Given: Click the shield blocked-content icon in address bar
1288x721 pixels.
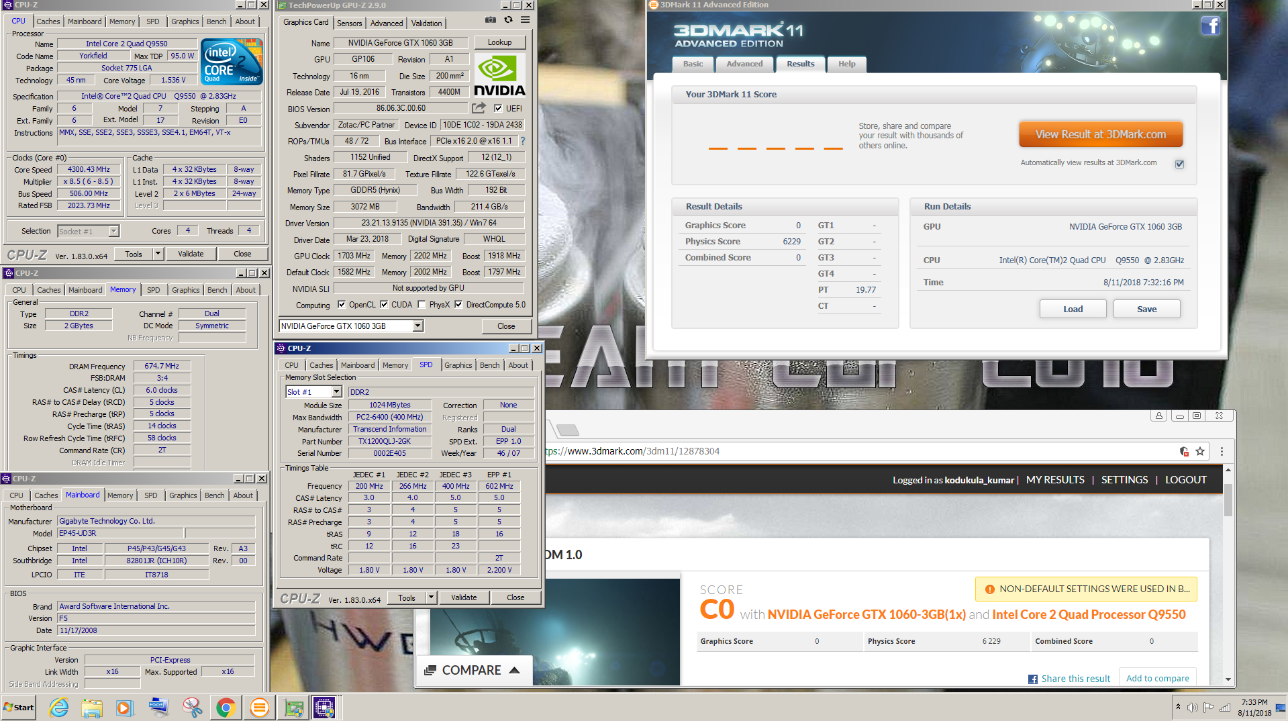Looking at the screenshot, I should click(x=1184, y=451).
